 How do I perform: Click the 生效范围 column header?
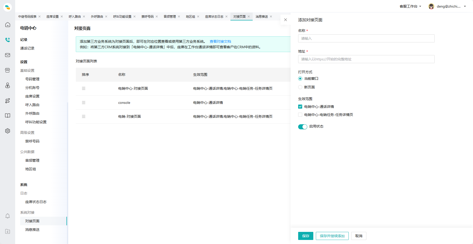point(200,75)
